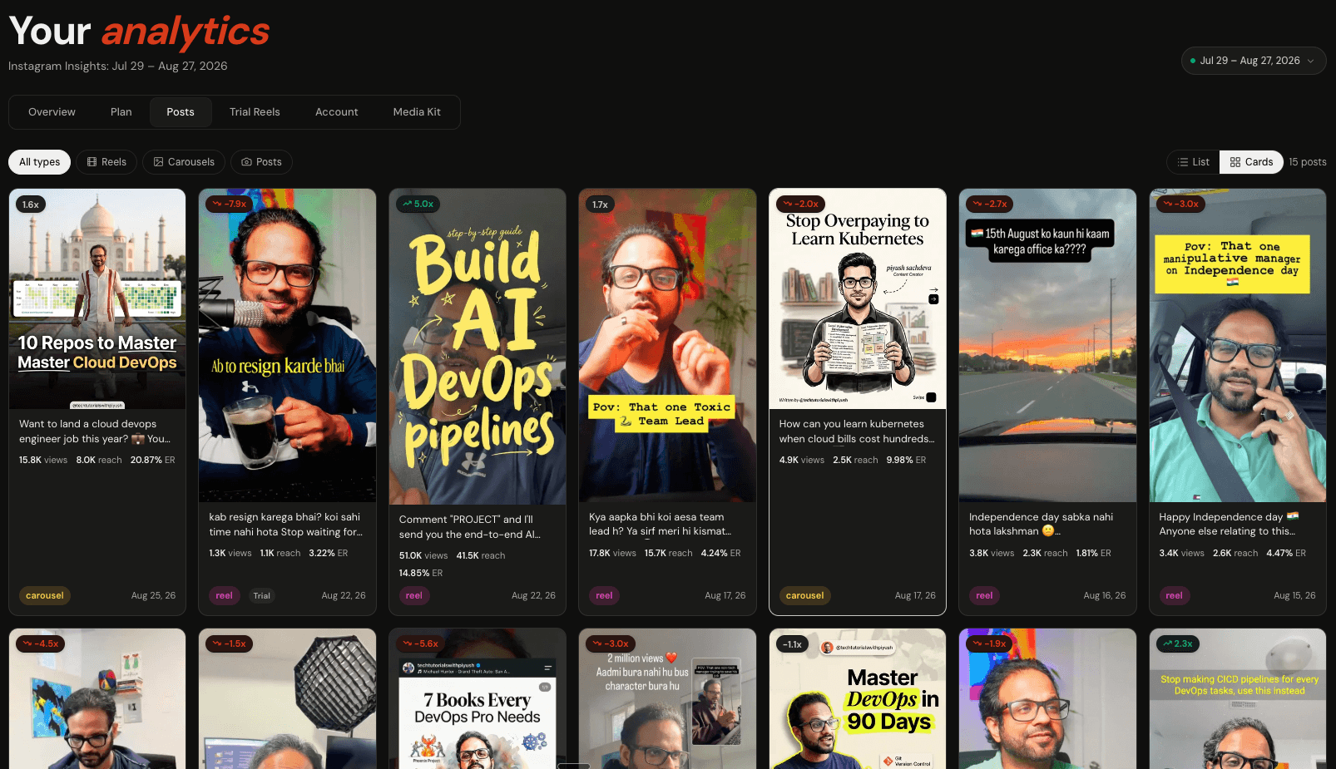Click the carousel tag dated Aug 25, 26
The image size is (1336, 769).
click(45, 595)
